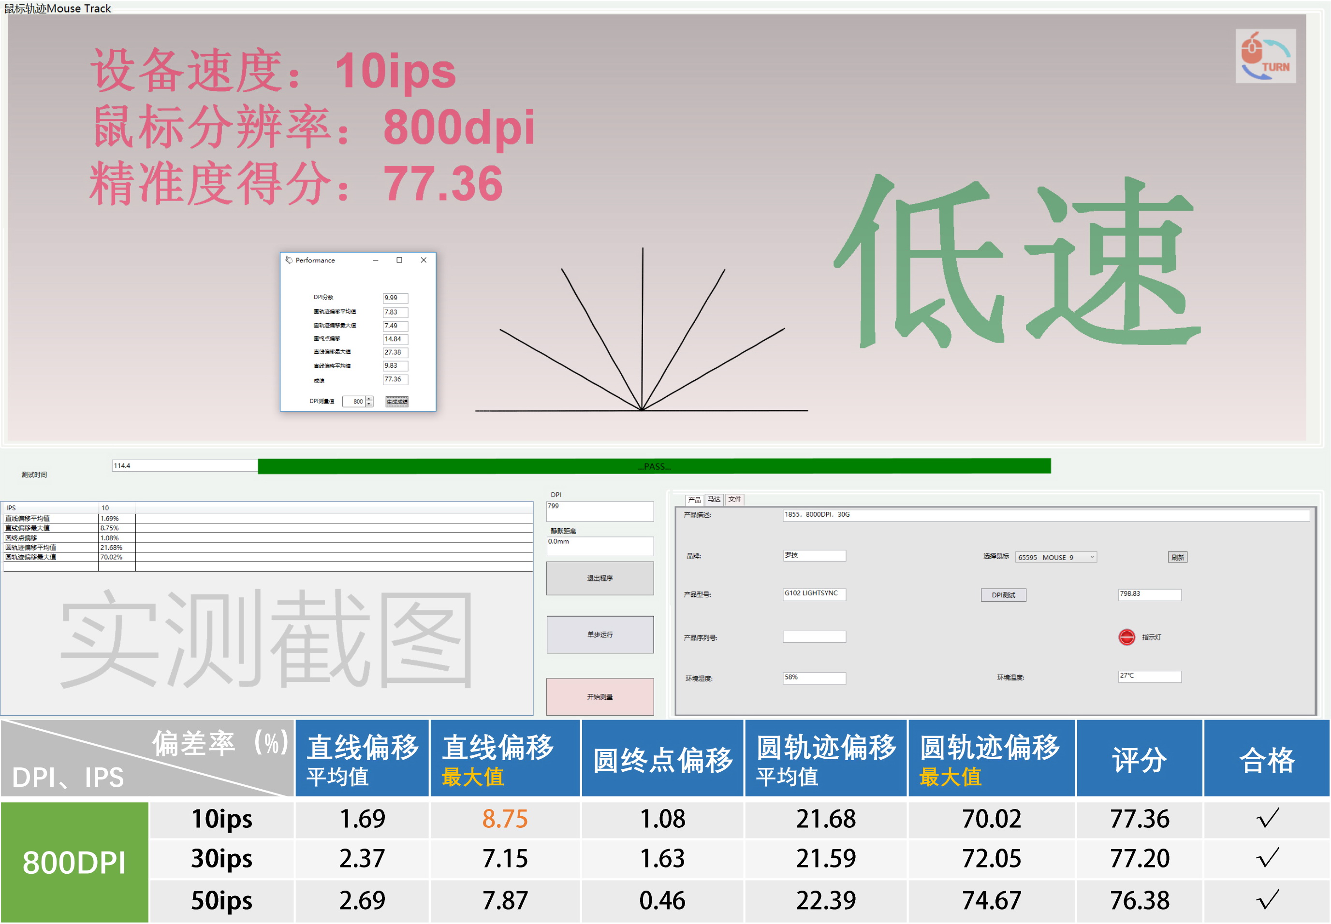1331x924 pixels.
Task: Click the 静默距离 field showing 0.0mm
Action: [x=600, y=546]
